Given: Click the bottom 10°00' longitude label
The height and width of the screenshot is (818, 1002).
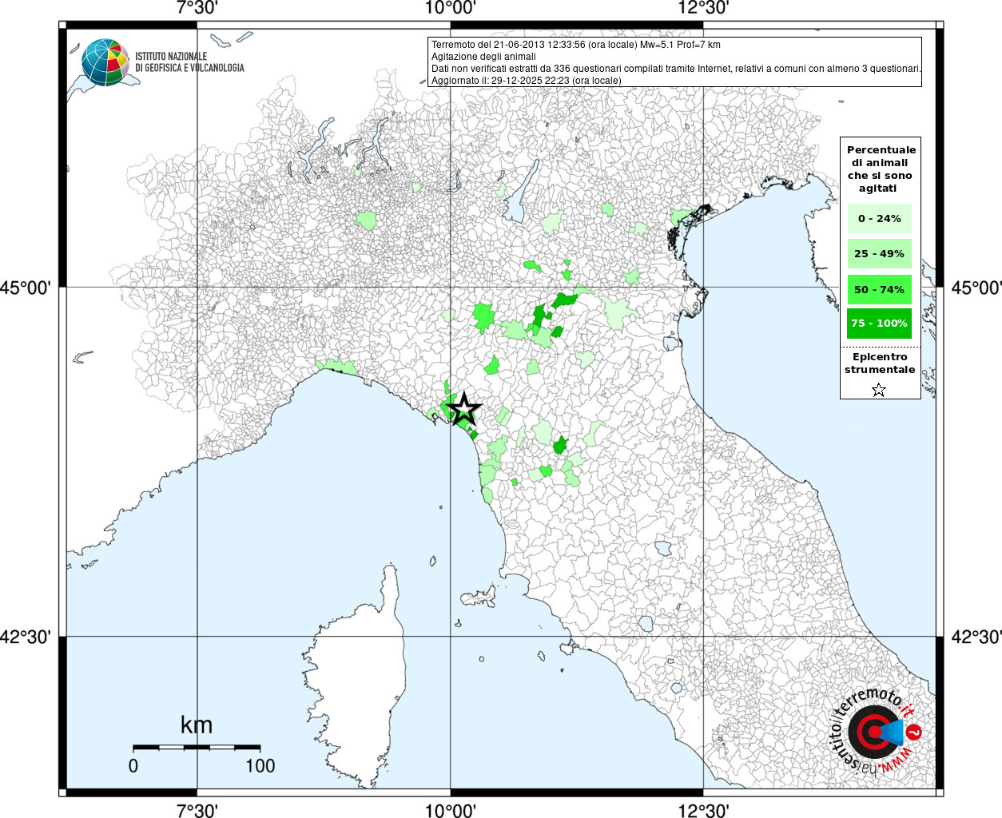Looking at the screenshot, I should [451, 810].
